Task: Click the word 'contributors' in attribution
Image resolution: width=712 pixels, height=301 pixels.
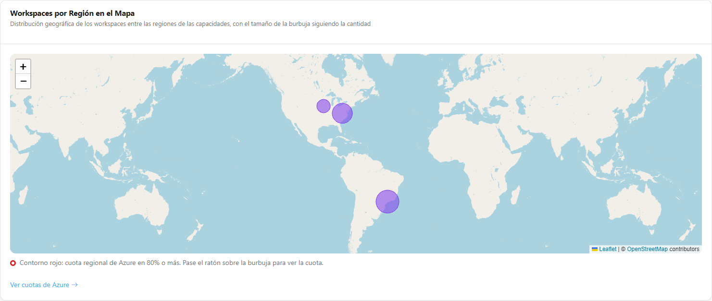Action: [684, 249]
